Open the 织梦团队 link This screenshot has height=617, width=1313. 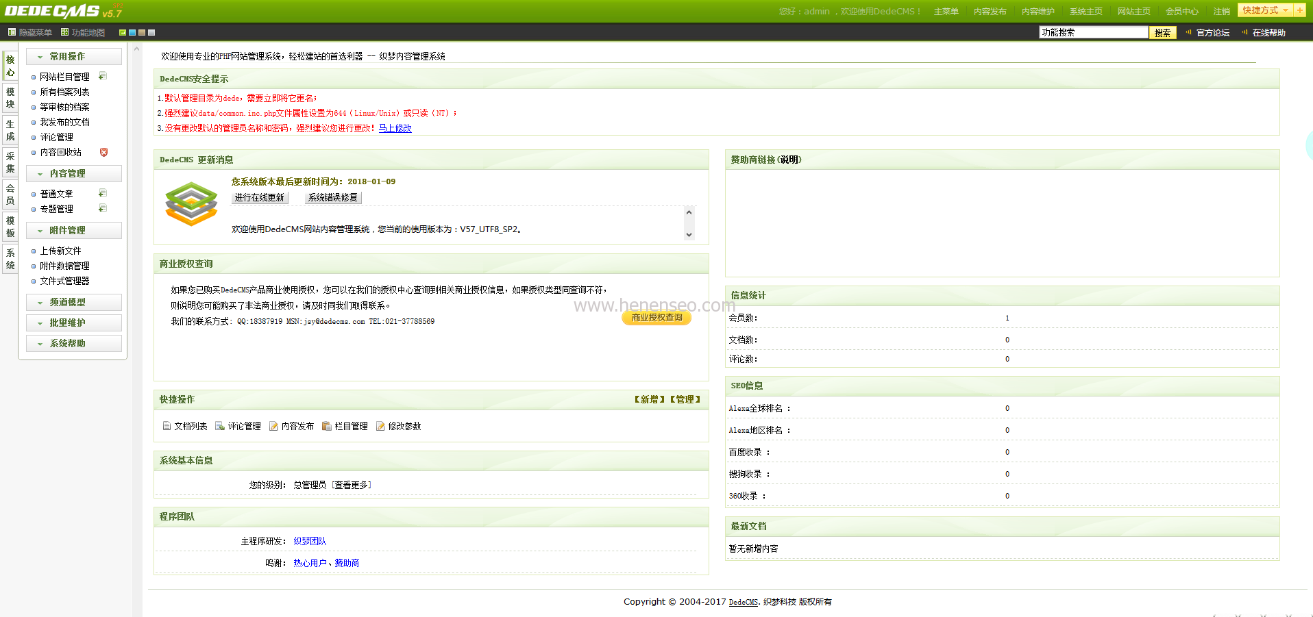point(310,541)
